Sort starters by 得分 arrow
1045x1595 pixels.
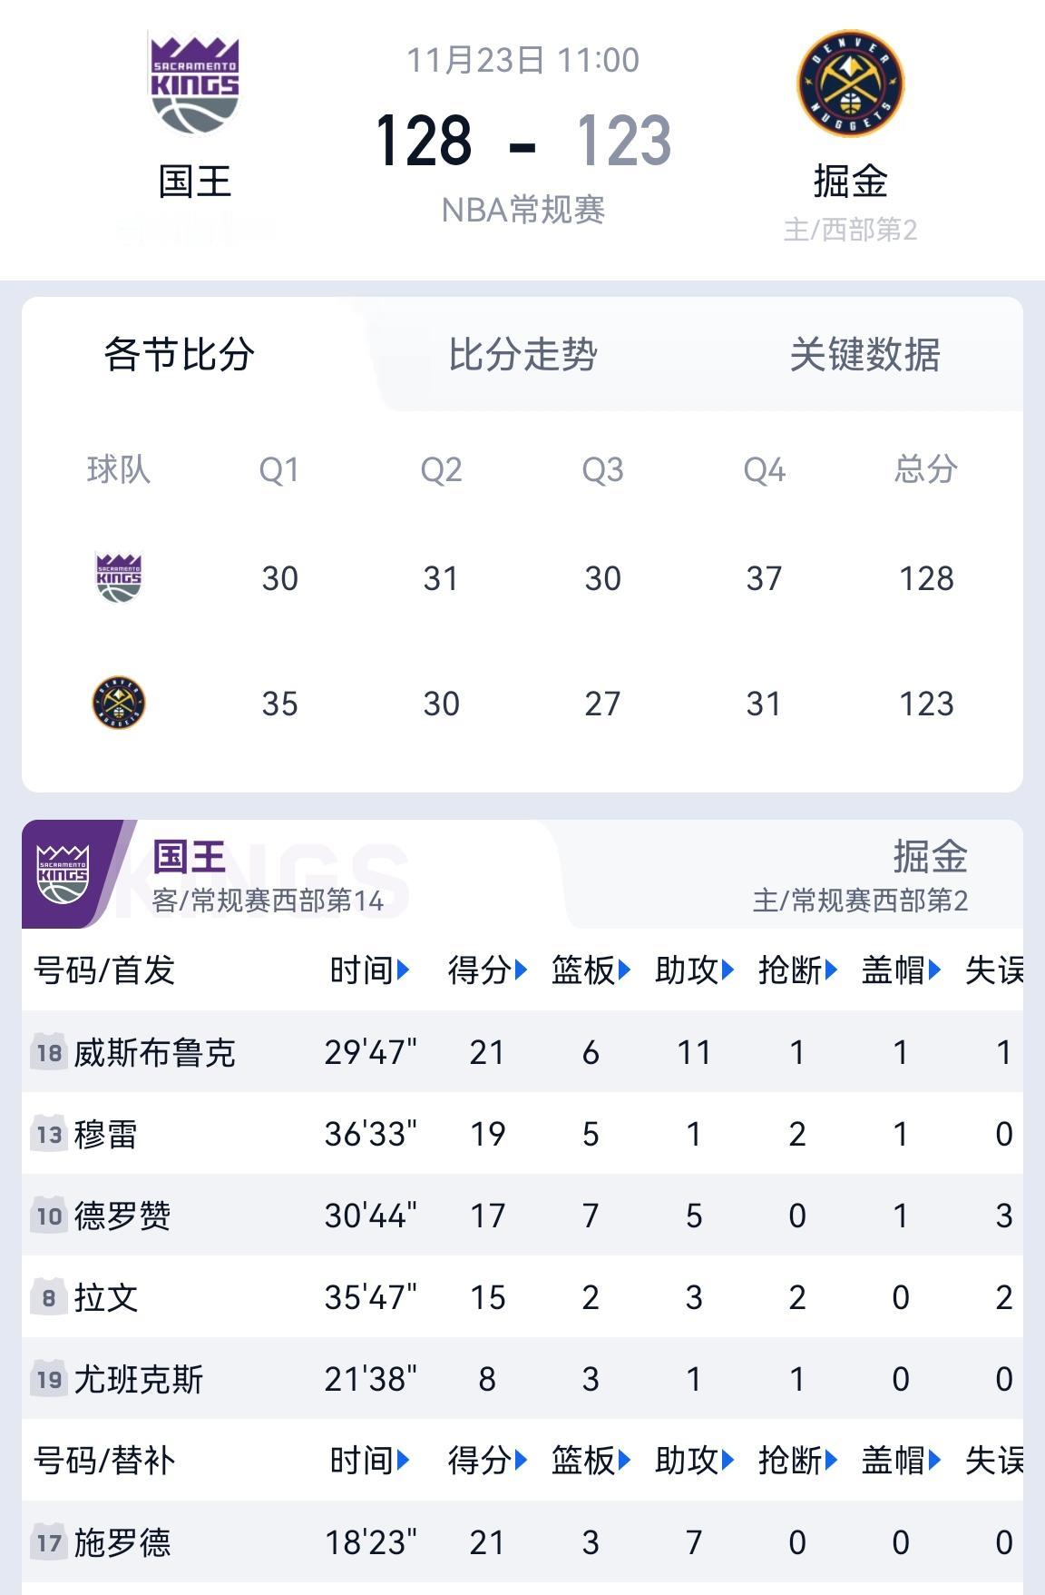tap(521, 970)
